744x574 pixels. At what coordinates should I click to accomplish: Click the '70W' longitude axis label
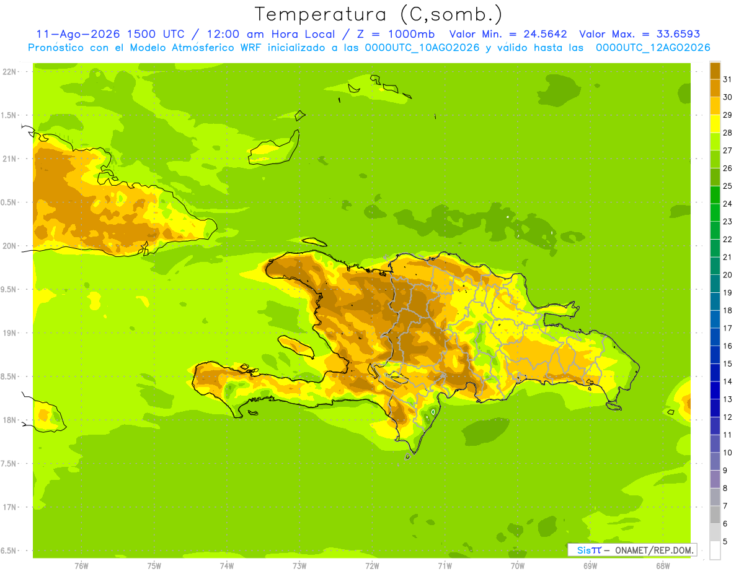[518, 566]
